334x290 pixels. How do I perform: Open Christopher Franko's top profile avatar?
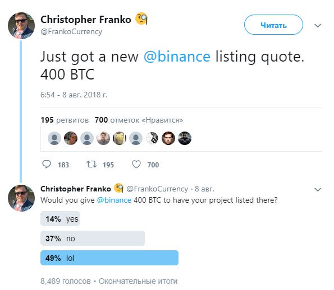click(21, 26)
